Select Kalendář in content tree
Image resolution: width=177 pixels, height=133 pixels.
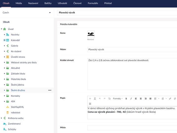point(15,40)
